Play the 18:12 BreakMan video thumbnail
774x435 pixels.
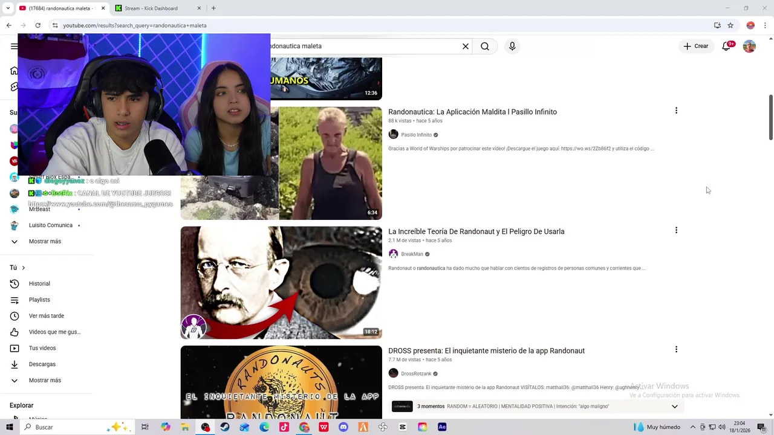pos(281,283)
